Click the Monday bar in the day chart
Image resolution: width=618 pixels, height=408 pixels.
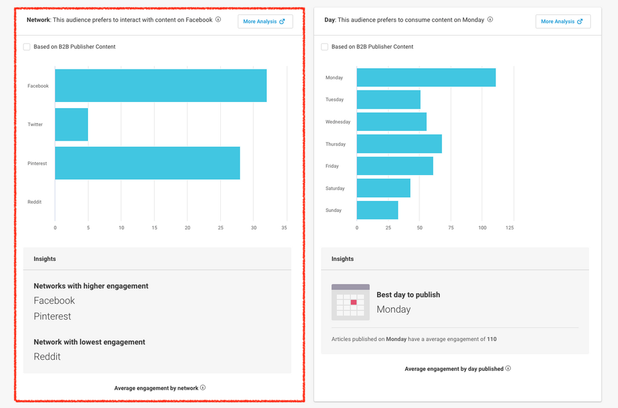426,77
